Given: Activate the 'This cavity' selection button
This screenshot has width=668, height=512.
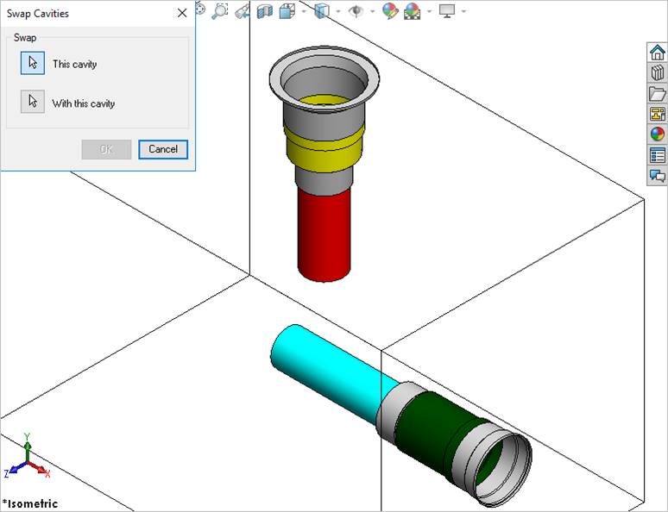Looking at the screenshot, I should coord(33,63).
